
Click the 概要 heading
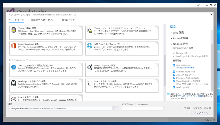[x=172, y=27]
